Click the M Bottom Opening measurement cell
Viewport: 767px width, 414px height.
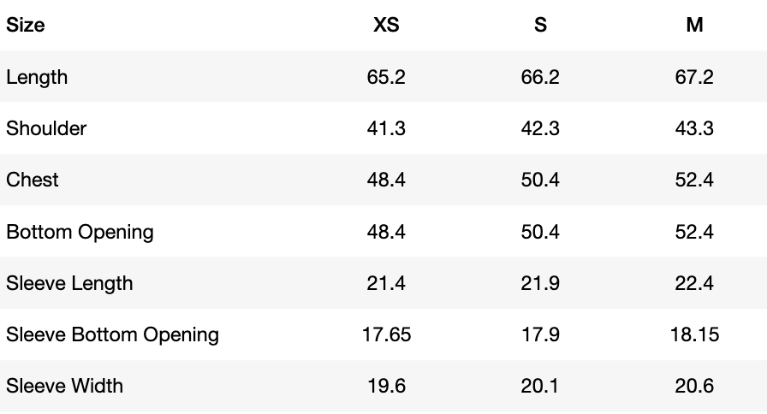[694, 232]
